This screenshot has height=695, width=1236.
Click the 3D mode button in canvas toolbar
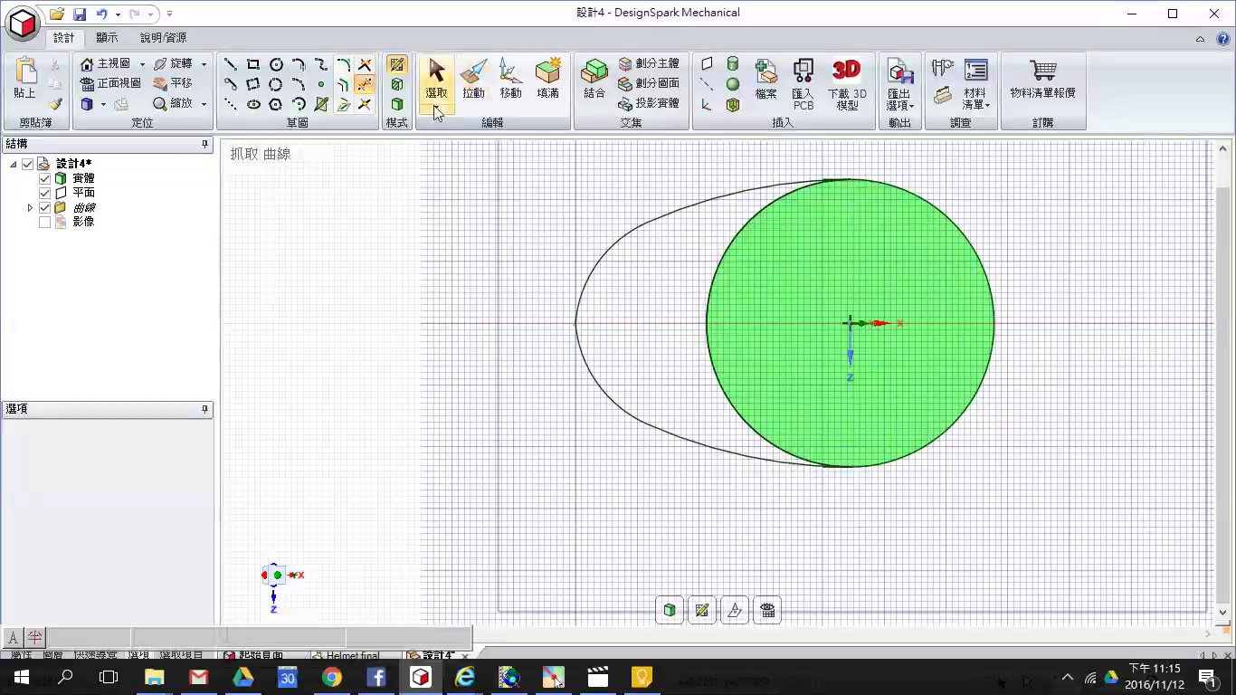pos(670,610)
